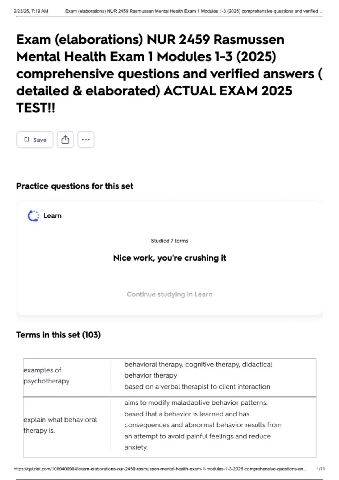This screenshot has height=480, width=339.
Task: Click Continue studying in Learn
Action: tap(169, 294)
